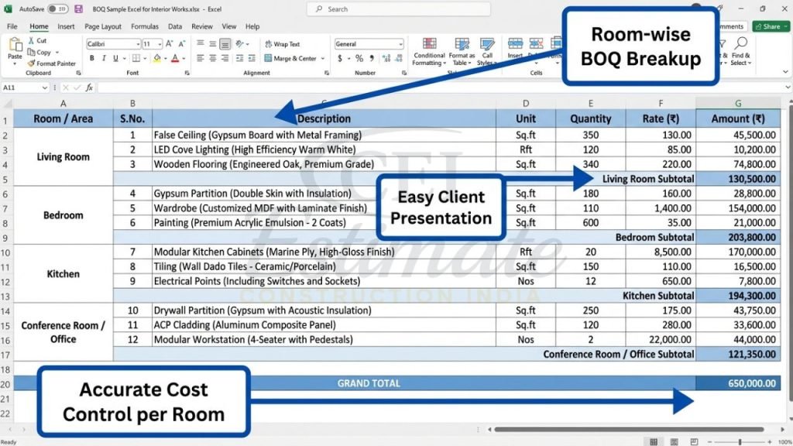Click the Orientation text-angle icon
Screen dimensions: 793x446
[240, 44]
